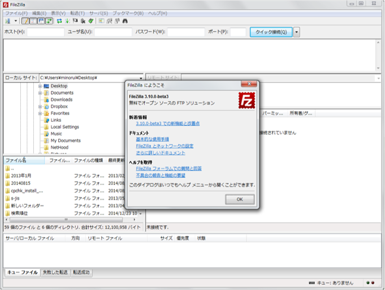The image size is (385, 290).
Task: Focus the ユーザ名(U) input field
Action: (113, 32)
